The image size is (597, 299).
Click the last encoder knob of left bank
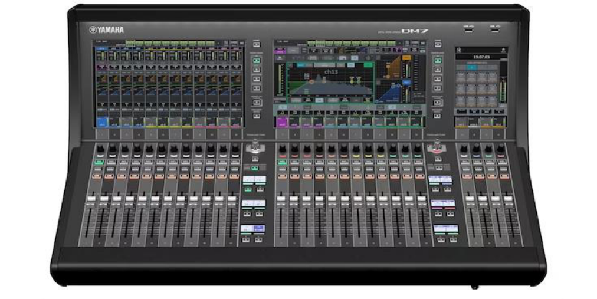[235, 149]
